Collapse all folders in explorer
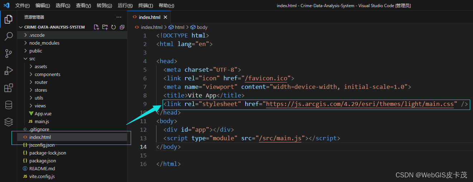Screen dimensions: 473x182 pos(122,27)
